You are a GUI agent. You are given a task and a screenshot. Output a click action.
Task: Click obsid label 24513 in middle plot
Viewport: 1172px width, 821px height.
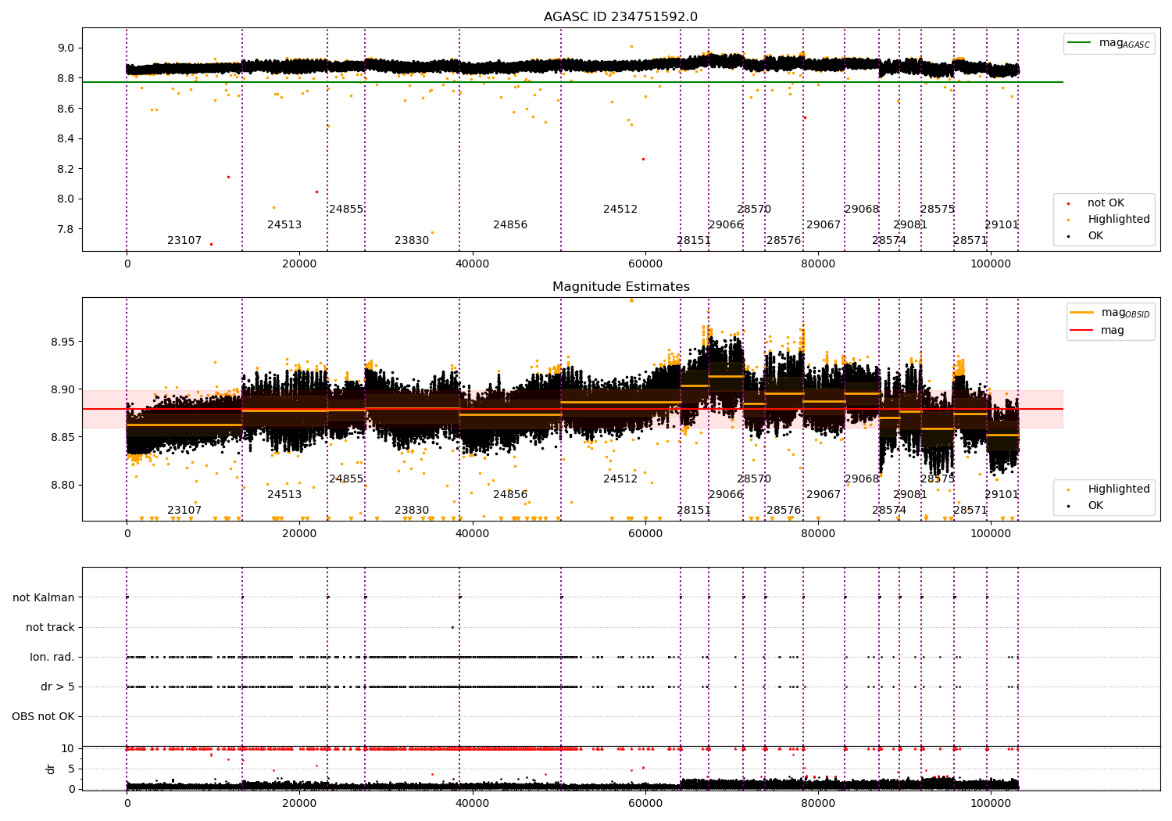[284, 495]
